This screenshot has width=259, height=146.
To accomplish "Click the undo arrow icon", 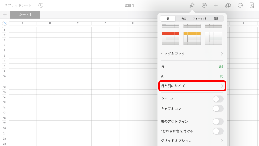I will tap(41, 5).
